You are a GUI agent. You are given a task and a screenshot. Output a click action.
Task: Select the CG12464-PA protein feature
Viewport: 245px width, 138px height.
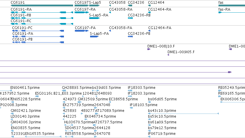(149, 31)
